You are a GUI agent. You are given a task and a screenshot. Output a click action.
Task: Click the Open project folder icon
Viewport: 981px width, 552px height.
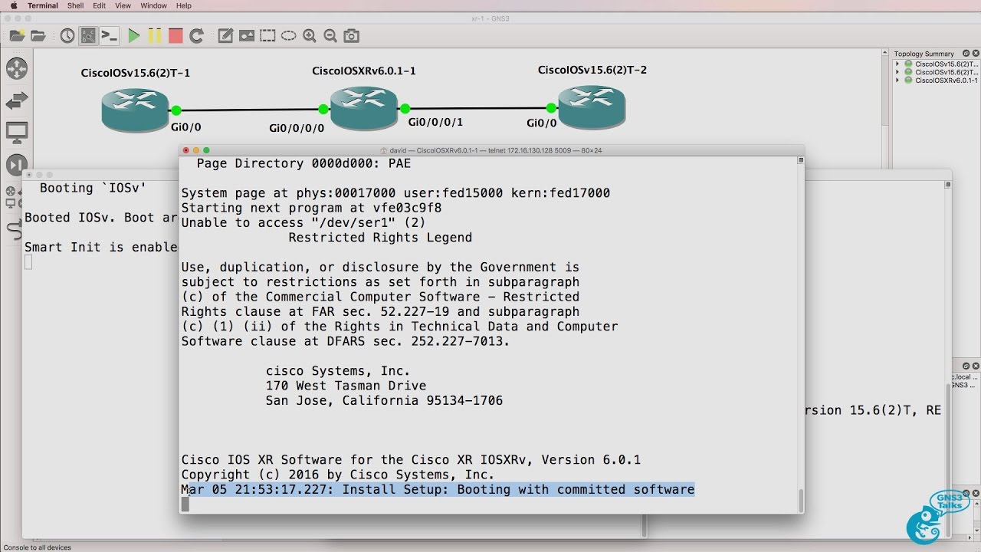[38, 35]
